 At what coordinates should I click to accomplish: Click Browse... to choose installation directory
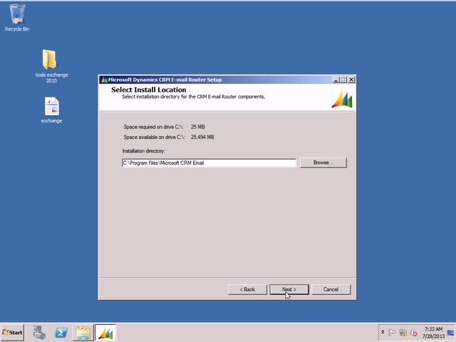click(x=323, y=162)
